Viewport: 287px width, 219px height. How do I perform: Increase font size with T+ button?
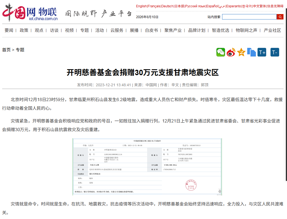(x=262, y=52)
